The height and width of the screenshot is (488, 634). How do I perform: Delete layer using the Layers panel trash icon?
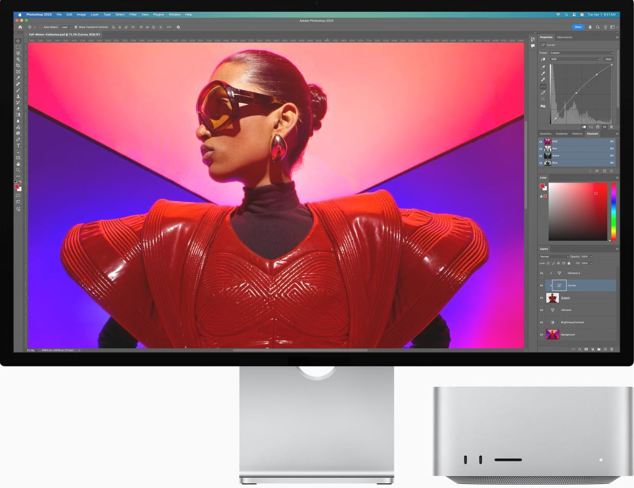(611, 349)
